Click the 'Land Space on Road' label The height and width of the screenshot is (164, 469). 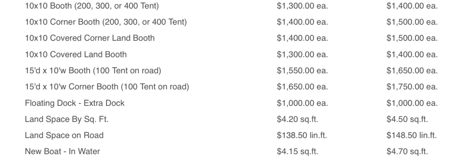pyautogui.click(x=64, y=135)
